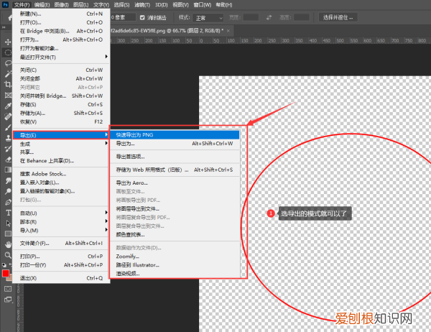Viewport: 431px width, 332px height.
Task: Select the Clone Stamp tool
Action: (x=8, y=138)
